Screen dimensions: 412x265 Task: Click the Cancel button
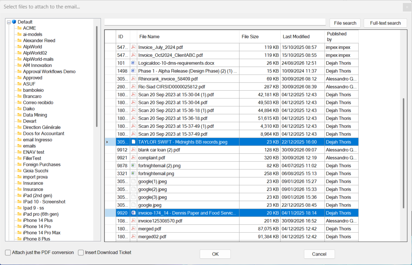[x=319, y=254]
